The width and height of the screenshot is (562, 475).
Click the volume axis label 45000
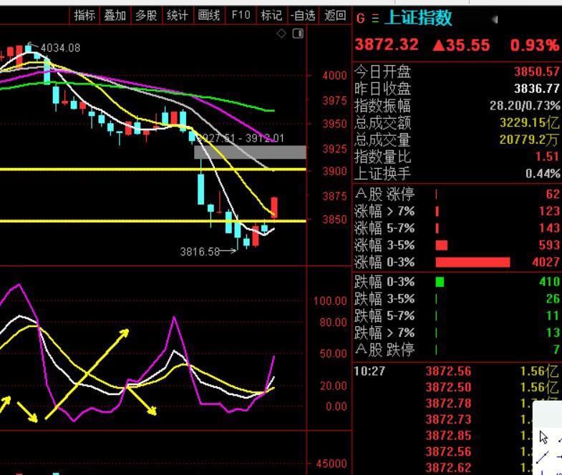(x=331, y=464)
